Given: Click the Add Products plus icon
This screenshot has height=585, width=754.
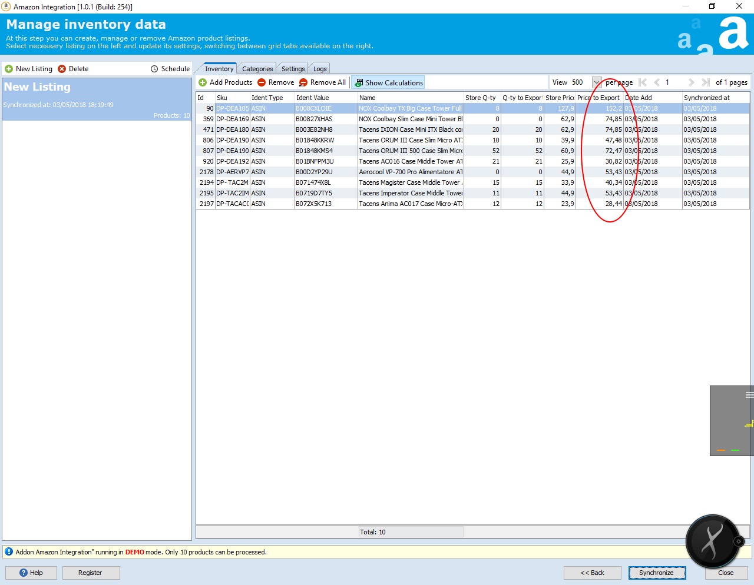Looking at the screenshot, I should (x=203, y=82).
